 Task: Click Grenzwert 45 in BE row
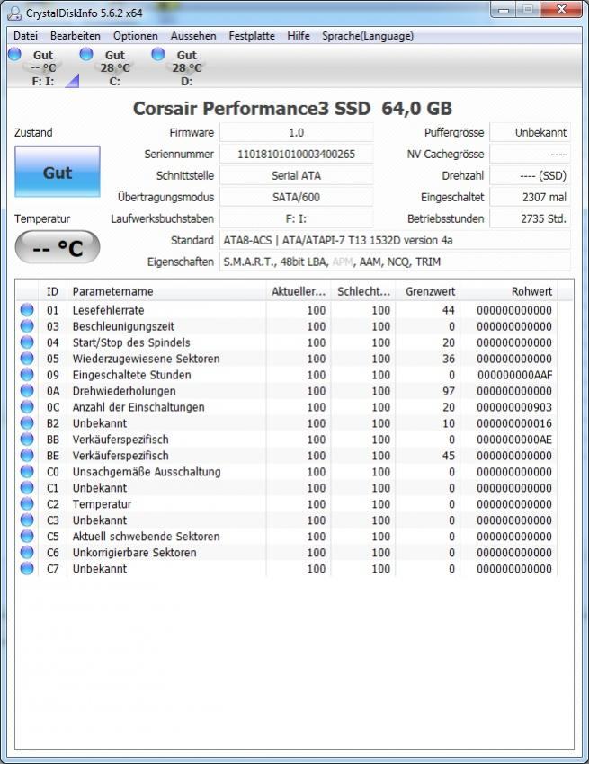coord(449,456)
